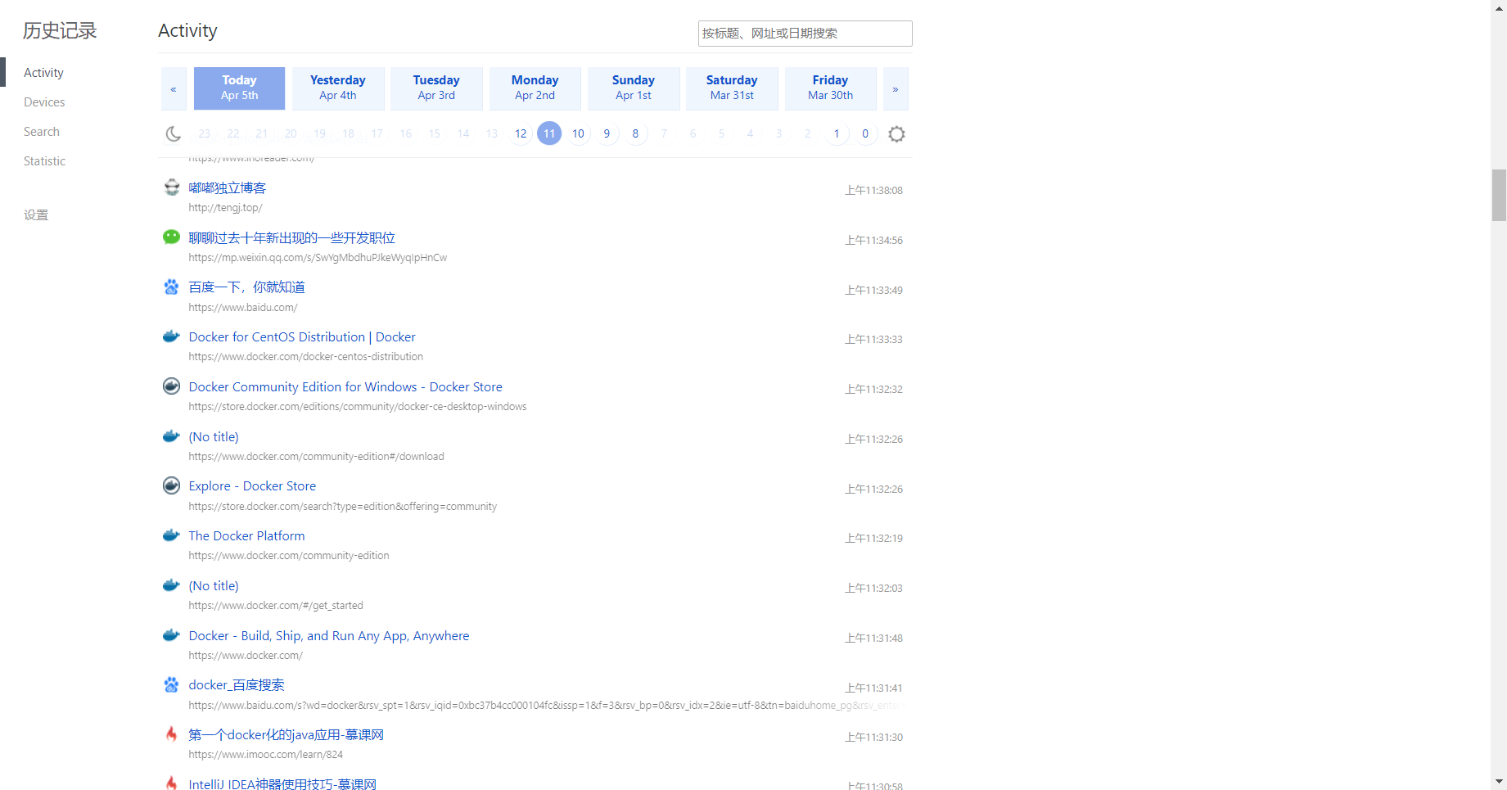This screenshot has width=1507, height=790.
Task: Click the https://www.imooc.com/learn/824 URL text
Action: tap(266, 755)
